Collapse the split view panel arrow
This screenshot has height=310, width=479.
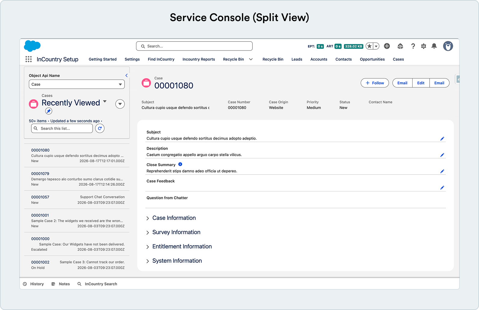click(x=126, y=76)
